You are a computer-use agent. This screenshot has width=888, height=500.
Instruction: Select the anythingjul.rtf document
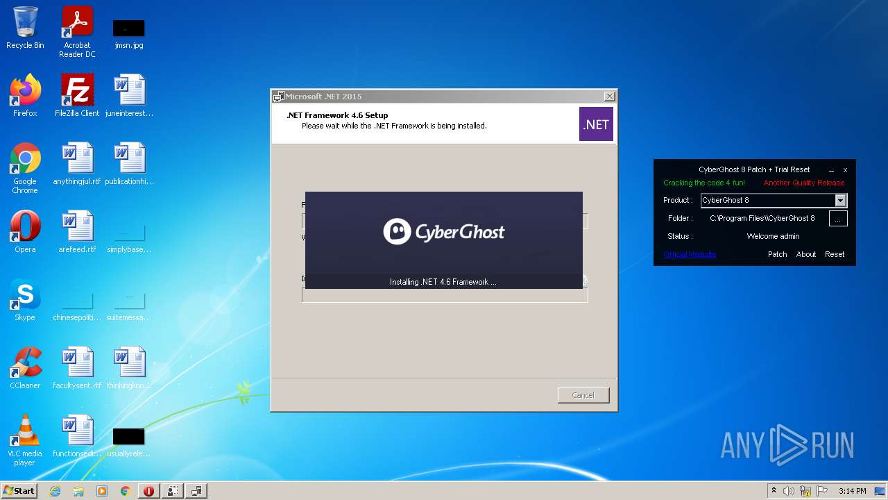[77, 164]
